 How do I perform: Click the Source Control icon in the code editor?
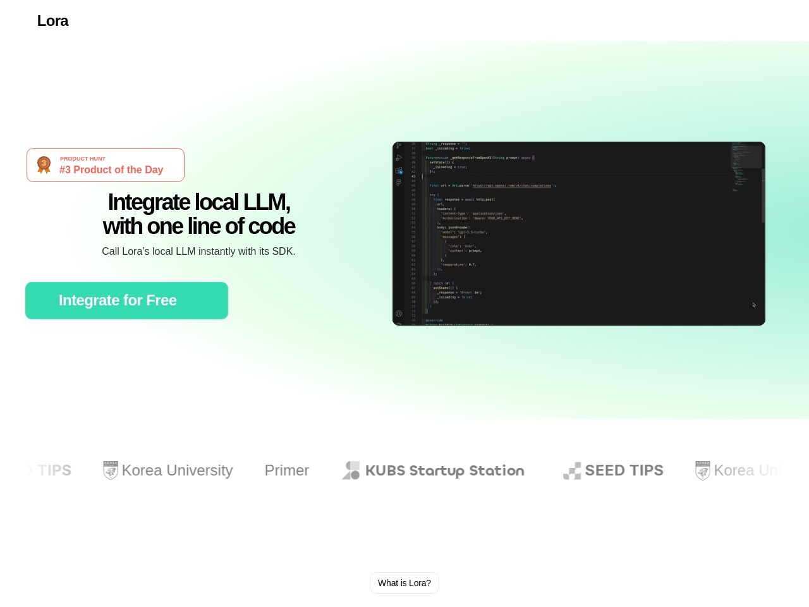(398, 145)
